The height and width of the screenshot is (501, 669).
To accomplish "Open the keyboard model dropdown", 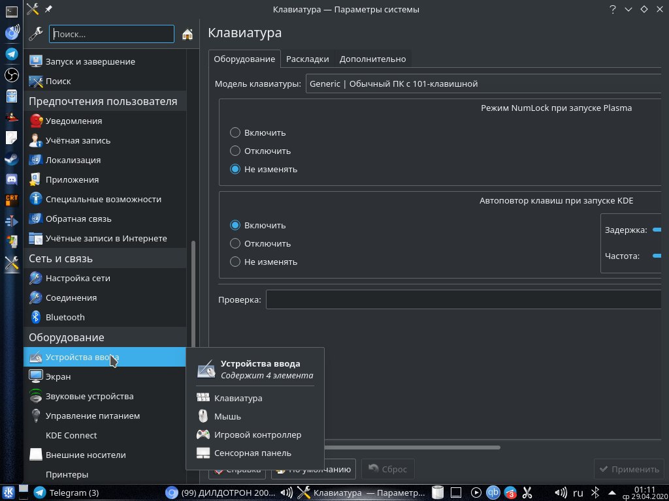I will point(483,83).
